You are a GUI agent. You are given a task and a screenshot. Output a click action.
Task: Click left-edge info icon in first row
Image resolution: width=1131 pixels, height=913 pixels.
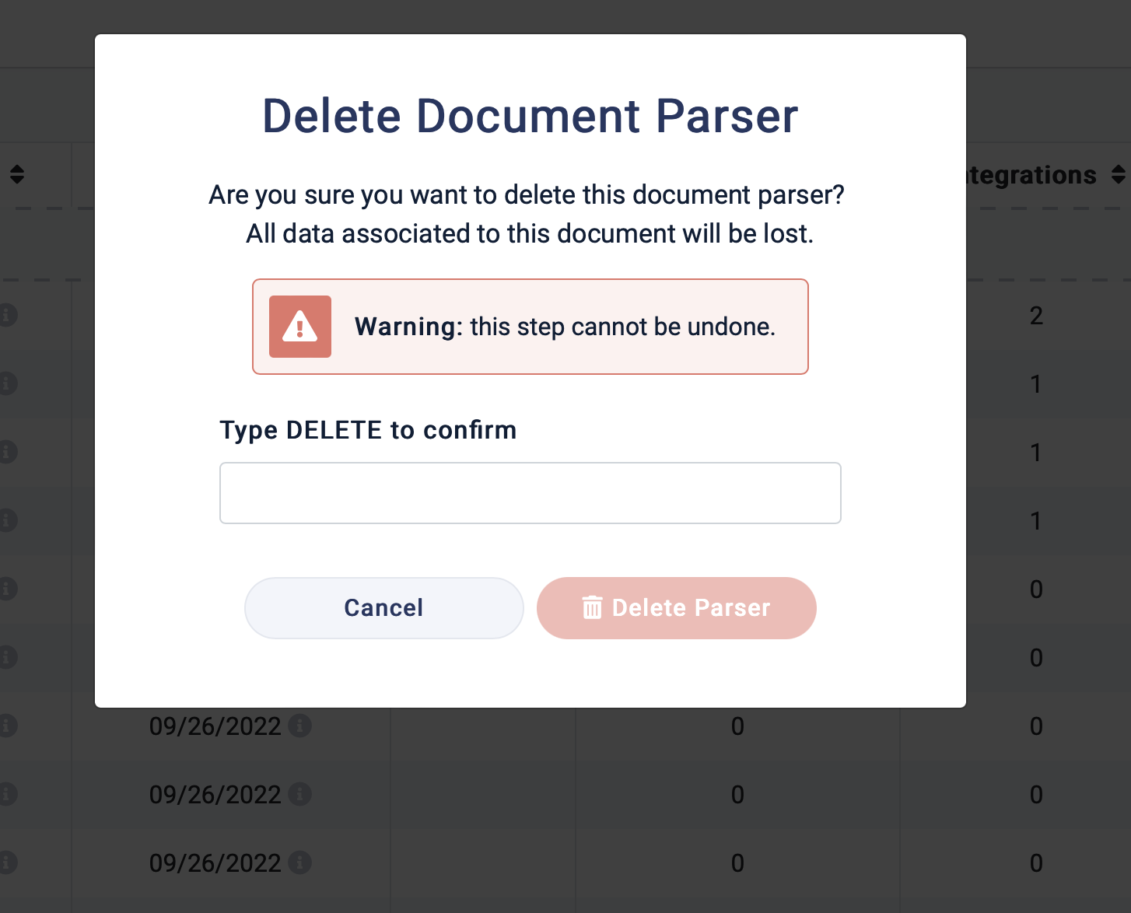coord(7,315)
